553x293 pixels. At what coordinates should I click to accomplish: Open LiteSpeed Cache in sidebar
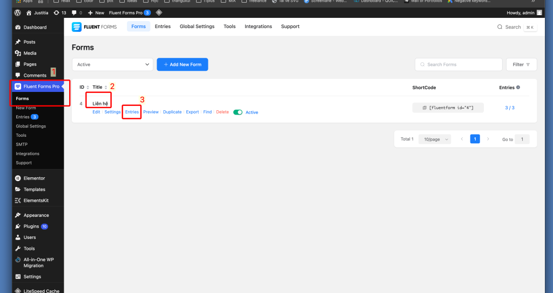coord(18,291)
